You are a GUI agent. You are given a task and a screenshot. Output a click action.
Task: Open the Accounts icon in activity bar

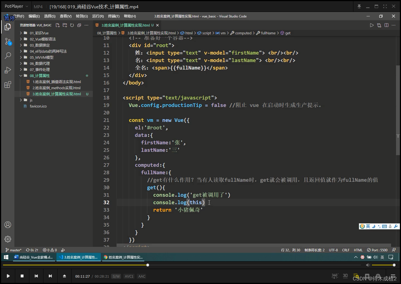click(8, 225)
